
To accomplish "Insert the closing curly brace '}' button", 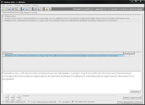I will click(18, 96).
